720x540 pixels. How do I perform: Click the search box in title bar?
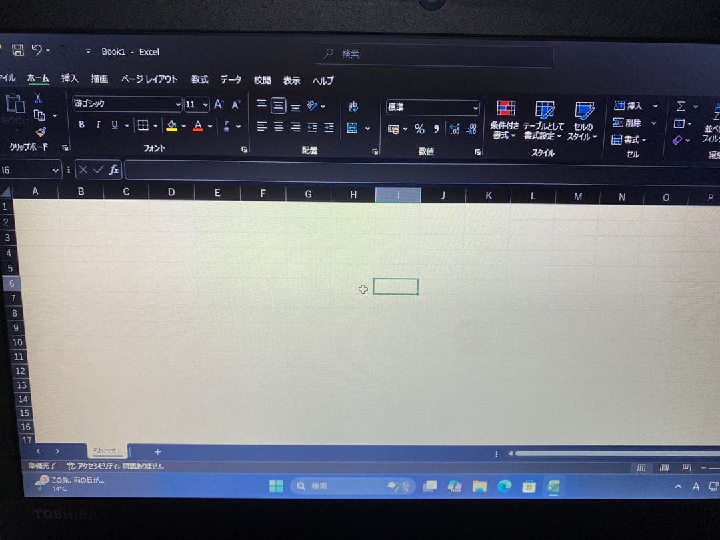point(433,55)
